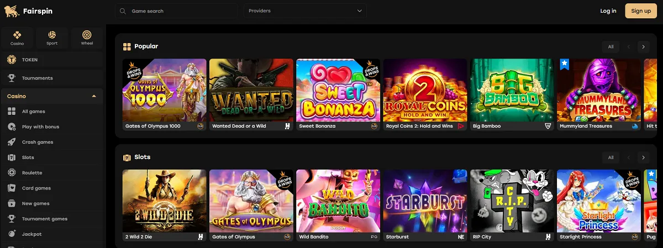
Task: Click the Crash games rocket icon
Action: (11, 142)
